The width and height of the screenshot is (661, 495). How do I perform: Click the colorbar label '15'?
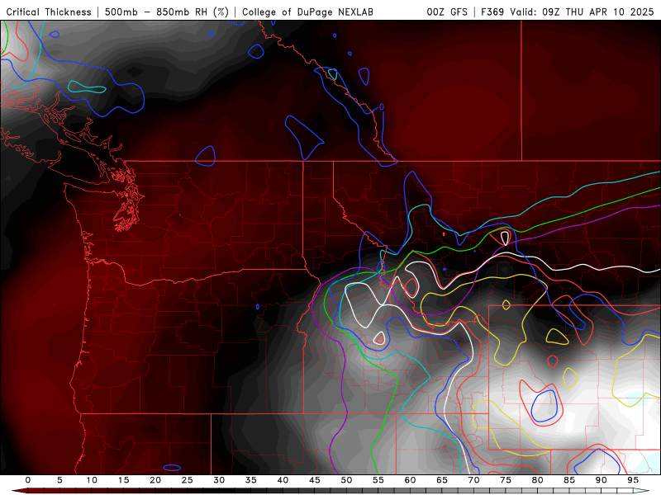click(x=123, y=480)
